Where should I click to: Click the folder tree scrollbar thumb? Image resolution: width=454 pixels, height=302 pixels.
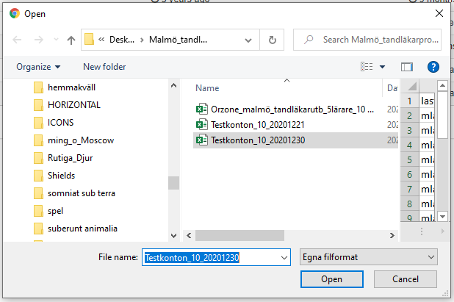pyautogui.click(x=173, y=183)
